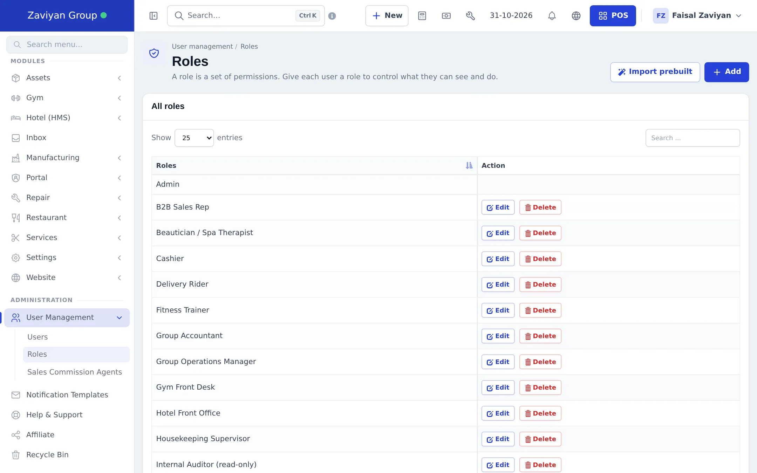
Task: Click the 31-10-2026 date text
Action: tap(511, 15)
